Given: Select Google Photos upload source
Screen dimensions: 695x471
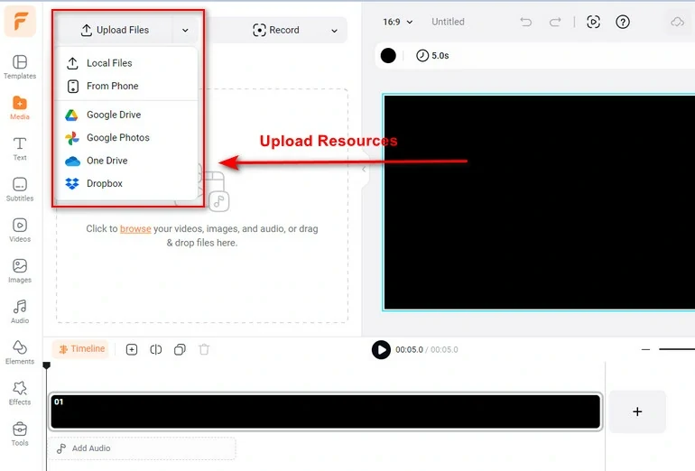Looking at the screenshot, I should (x=126, y=138).
